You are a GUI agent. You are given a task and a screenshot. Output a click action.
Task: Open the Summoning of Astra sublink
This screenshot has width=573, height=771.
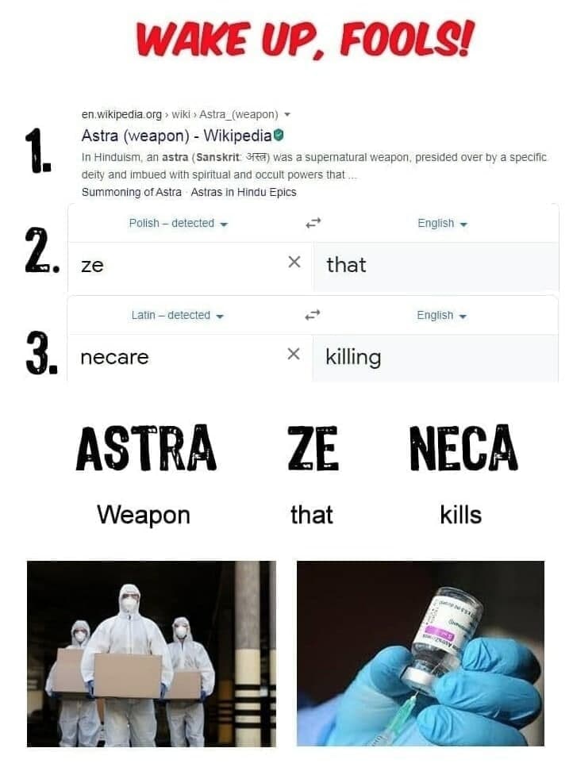pyautogui.click(x=131, y=192)
